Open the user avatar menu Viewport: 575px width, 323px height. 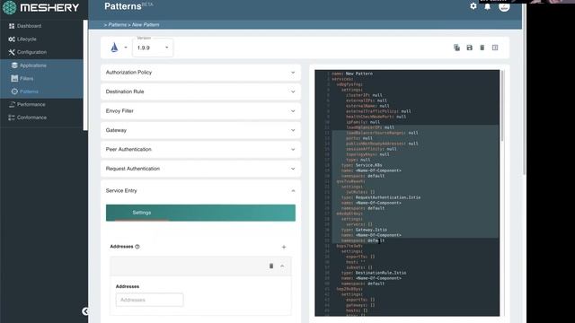coord(504,7)
